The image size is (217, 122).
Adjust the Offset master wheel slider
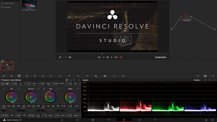click(70, 111)
